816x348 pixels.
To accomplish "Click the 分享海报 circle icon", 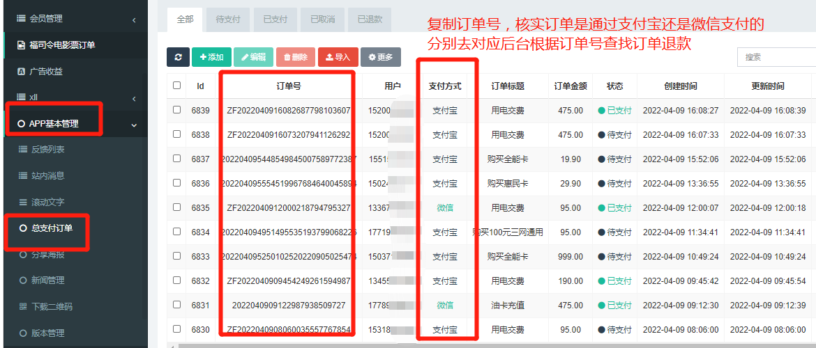I will click(22, 255).
